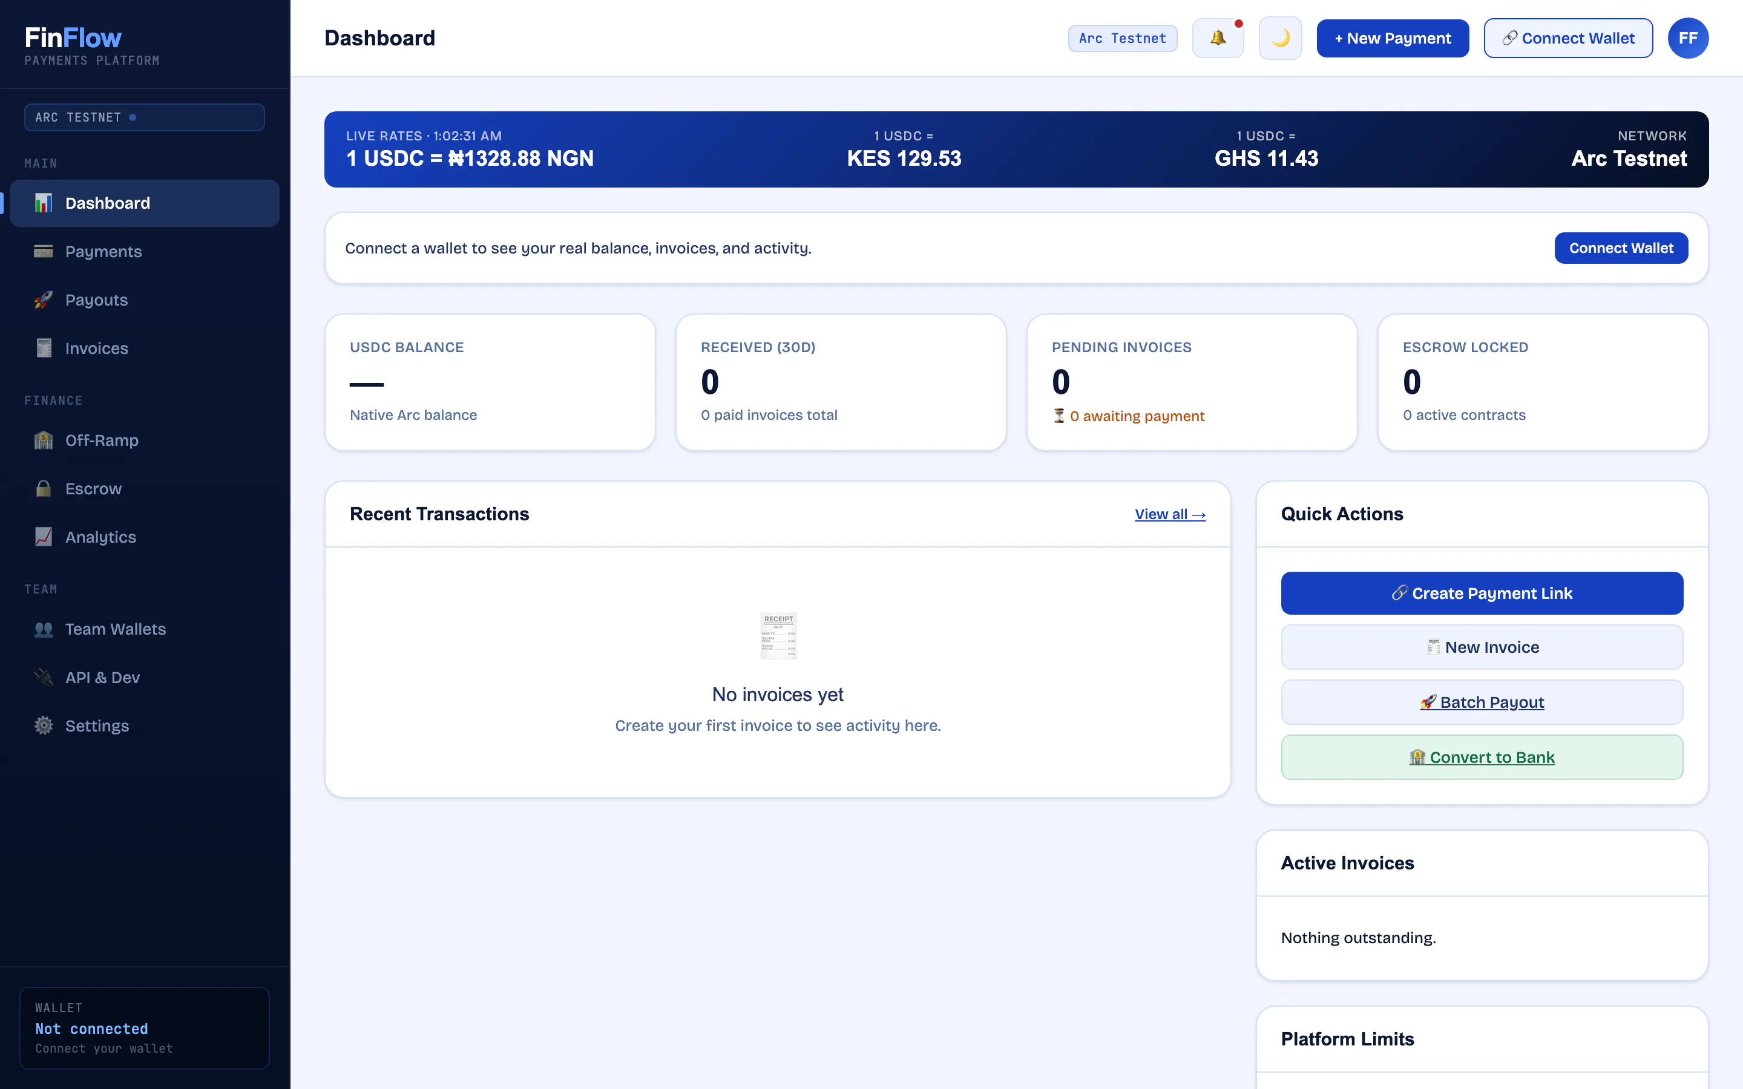Click the Invoices receipt icon in sidebar
Image resolution: width=1743 pixels, height=1089 pixels.
(x=43, y=348)
